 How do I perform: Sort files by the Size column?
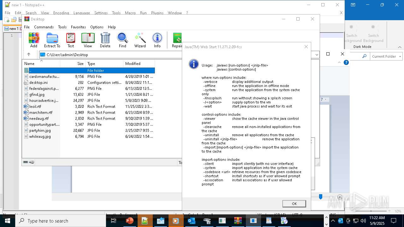tap(73, 63)
